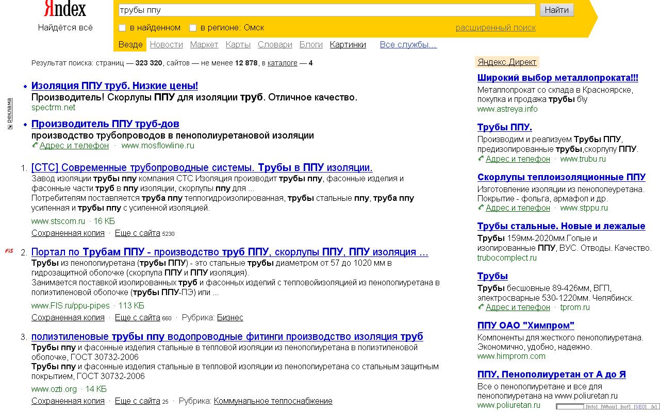This screenshot has width=660, height=412.
Task: Enable the 'в найденном' checkbox
Action: click(122, 27)
